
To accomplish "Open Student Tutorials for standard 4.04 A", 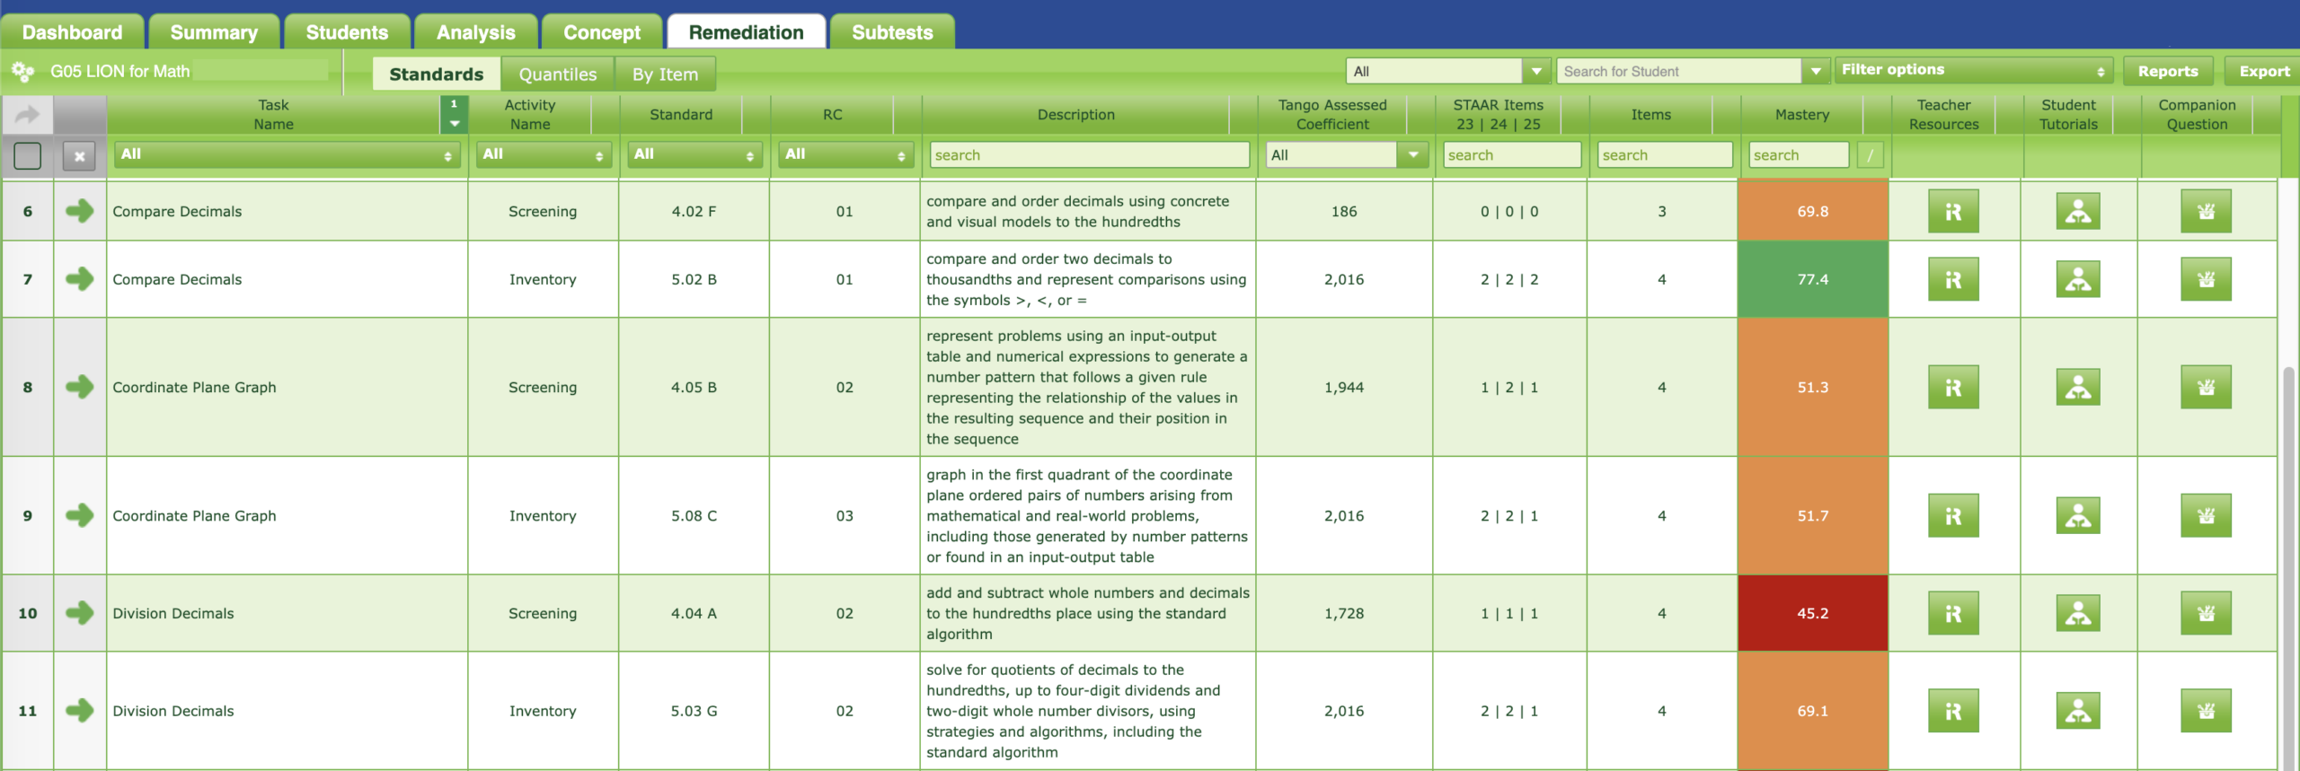I will point(2078,614).
